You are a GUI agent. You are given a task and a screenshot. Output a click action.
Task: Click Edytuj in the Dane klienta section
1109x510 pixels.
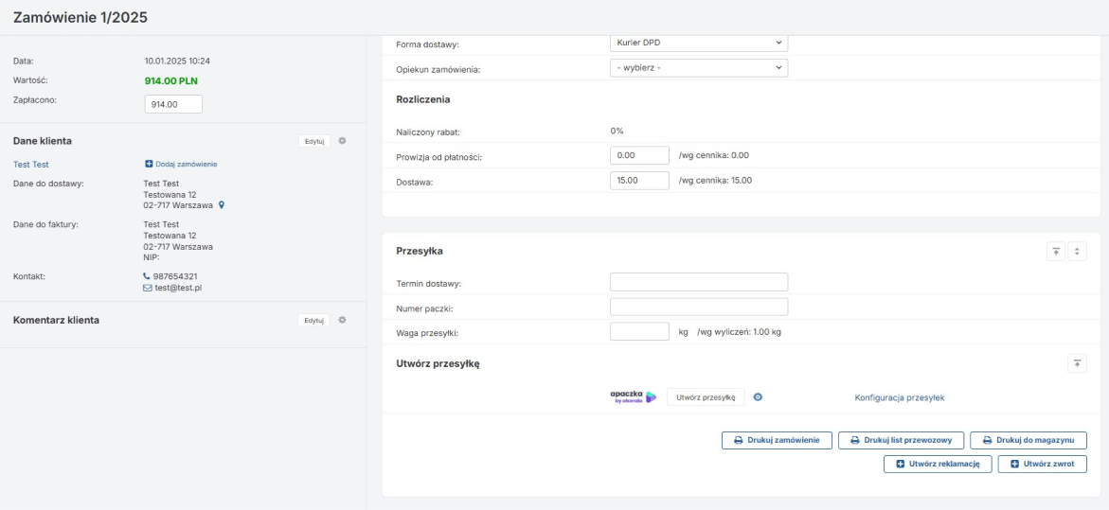314,141
